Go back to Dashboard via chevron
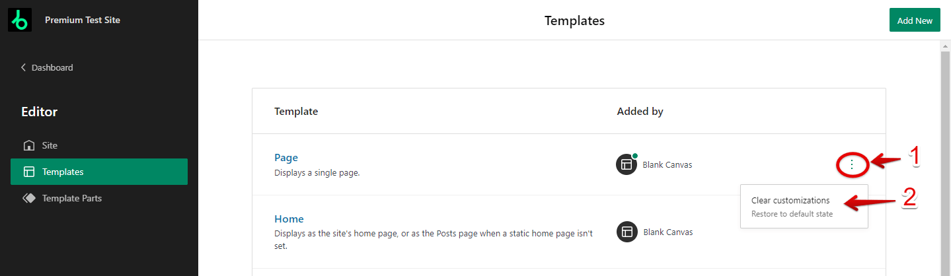The height and width of the screenshot is (276, 951). (24, 67)
